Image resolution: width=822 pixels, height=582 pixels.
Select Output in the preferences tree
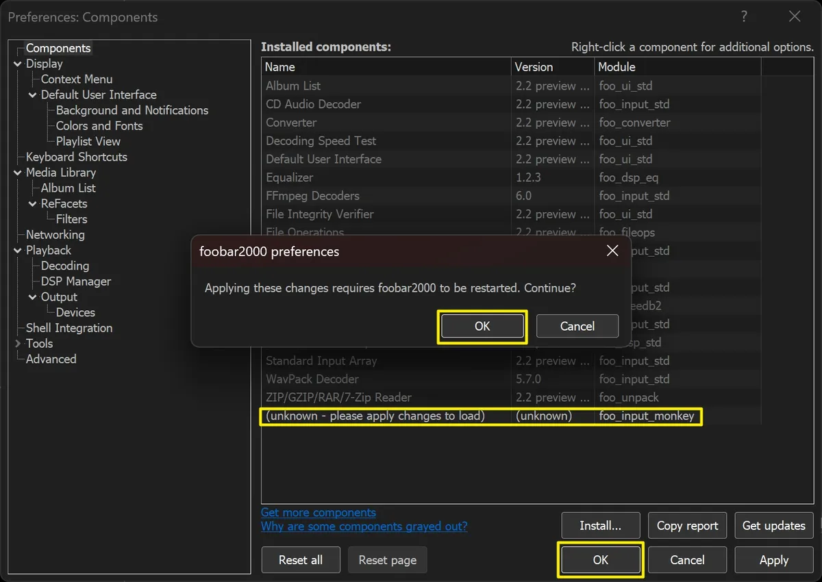point(60,297)
